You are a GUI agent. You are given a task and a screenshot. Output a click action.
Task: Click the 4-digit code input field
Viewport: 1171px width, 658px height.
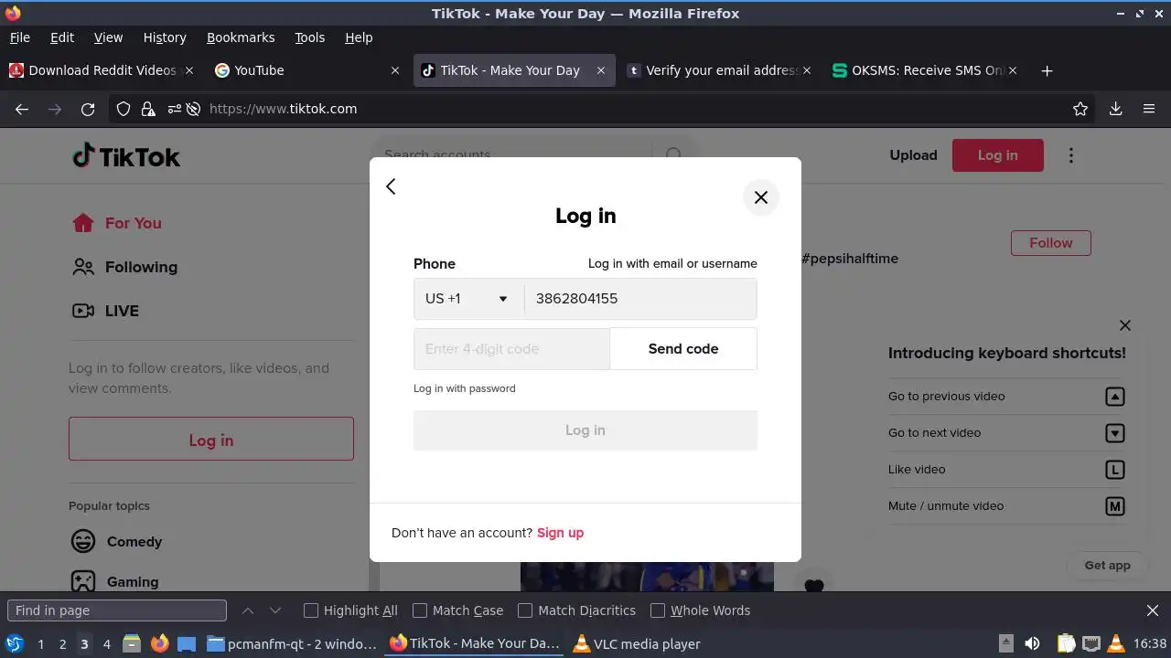511,349
